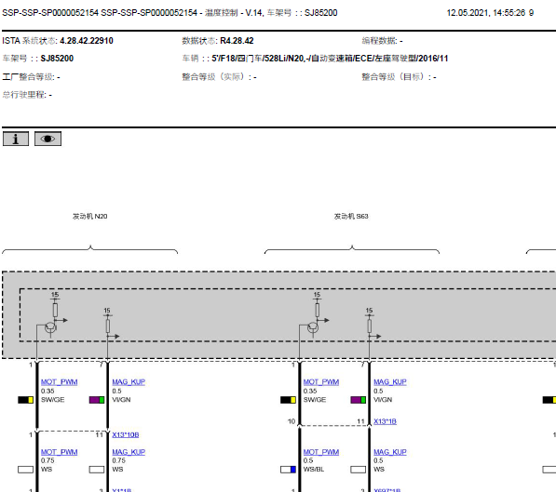The width and height of the screenshot is (556, 492).
Task: Click the 发动机 S63 section label
Action: click(351, 216)
